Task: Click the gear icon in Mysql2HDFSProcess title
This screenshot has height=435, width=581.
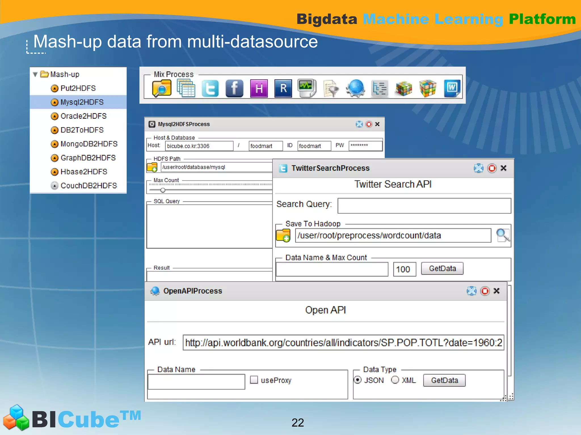Action: pos(152,124)
